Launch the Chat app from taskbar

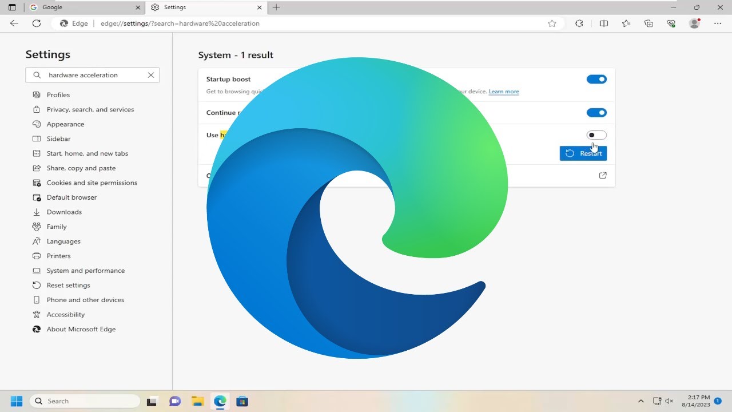[x=175, y=401]
